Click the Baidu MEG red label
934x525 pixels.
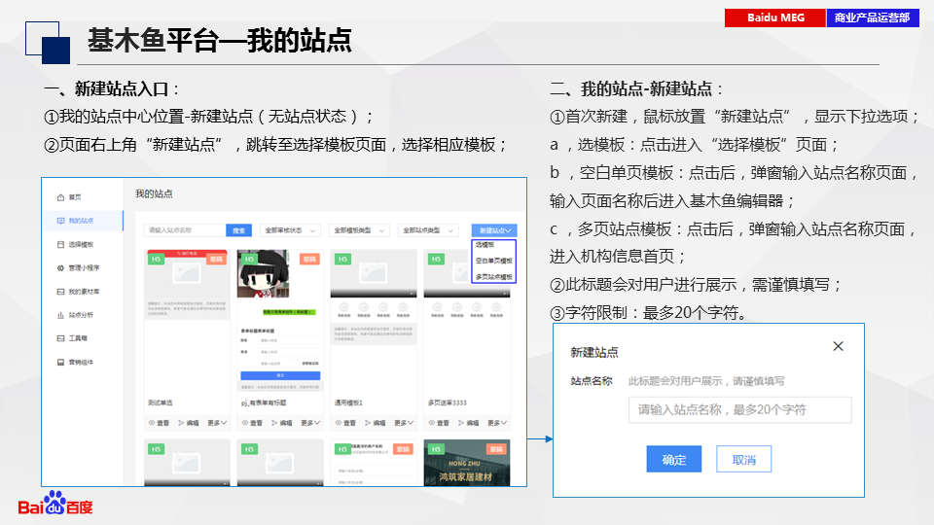point(775,17)
